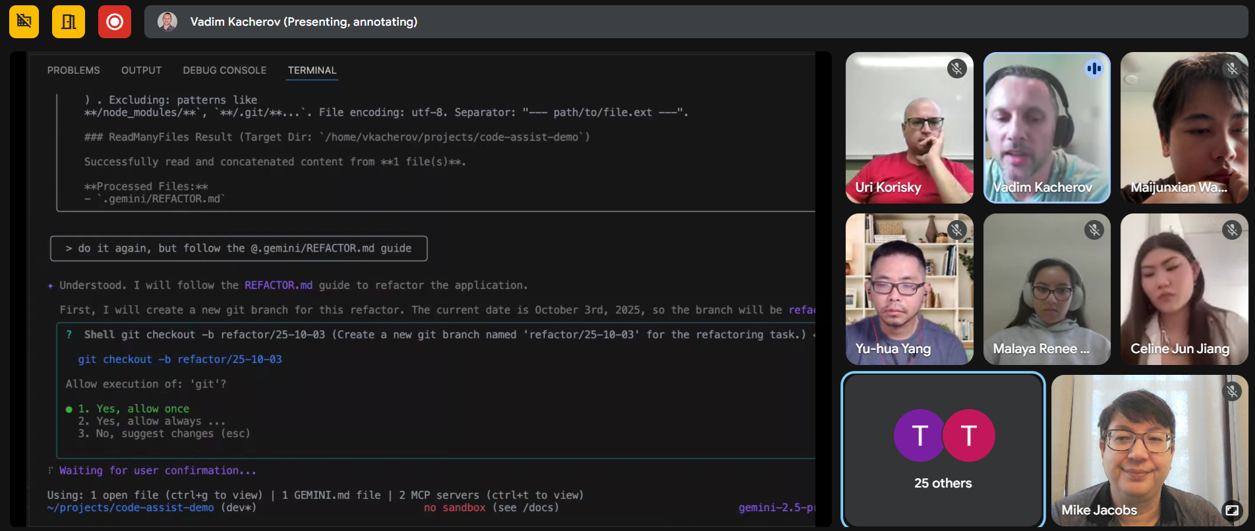
Task: Click picture-in-picture icon on Mike Jacobs tile
Action: pyautogui.click(x=1231, y=510)
